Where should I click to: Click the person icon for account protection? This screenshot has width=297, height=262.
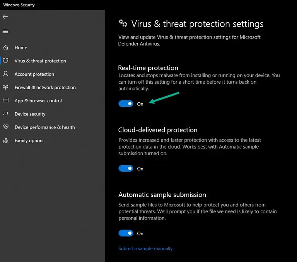pyautogui.click(x=6, y=74)
